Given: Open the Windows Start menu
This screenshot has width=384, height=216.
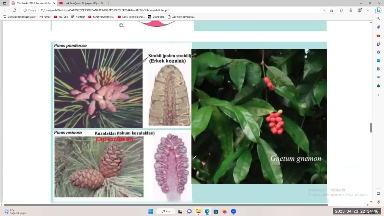Looking at the screenshot, I should [151, 211].
